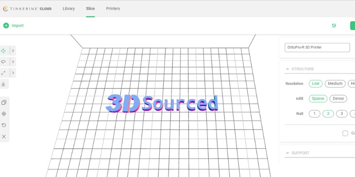Screen dimensions: 355x177
Task: Open the settings sliders icon
Action: point(334,26)
